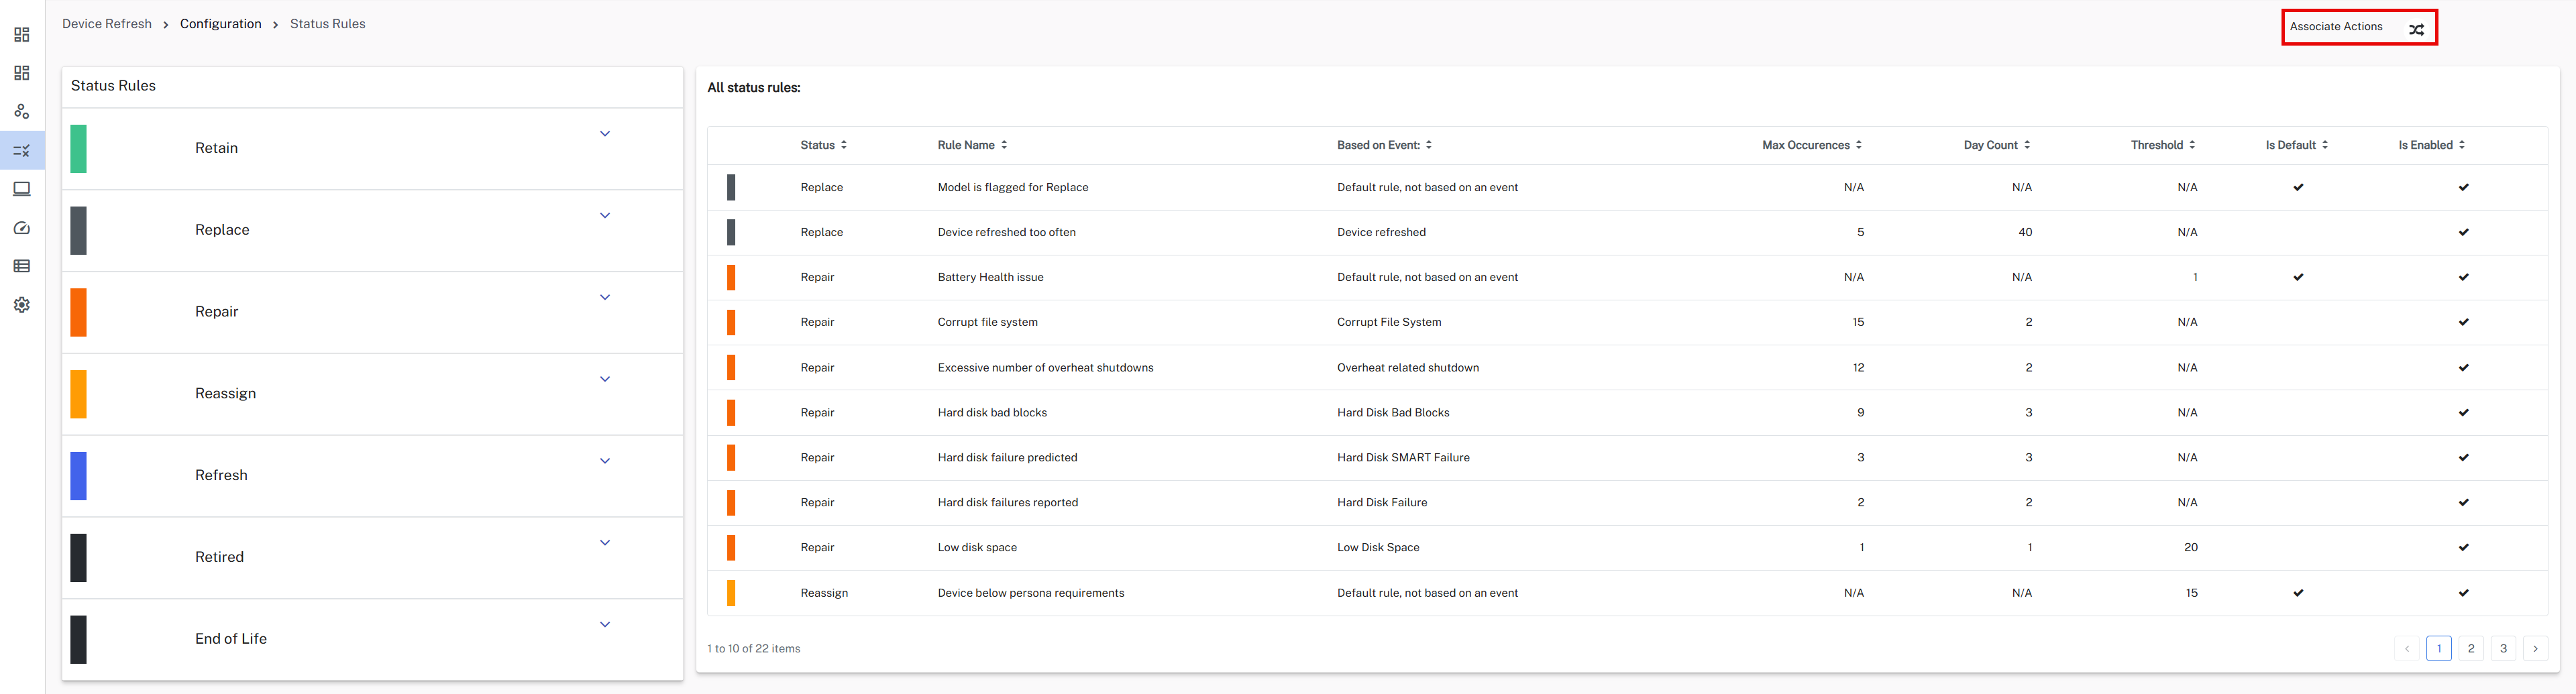Screen dimensions: 2576x694
Task: Click Configuration in the breadcrumb
Action: coord(220,24)
